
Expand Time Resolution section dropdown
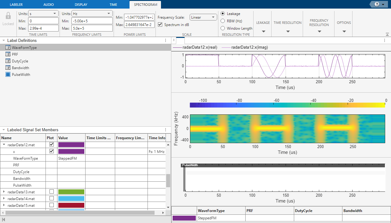tap(287, 31)
